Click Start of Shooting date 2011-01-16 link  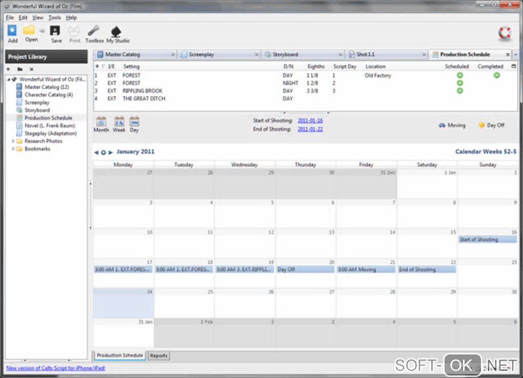pos(310,121)
